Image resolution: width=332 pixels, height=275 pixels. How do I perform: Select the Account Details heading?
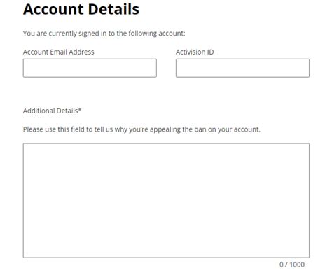coord(81,9)
